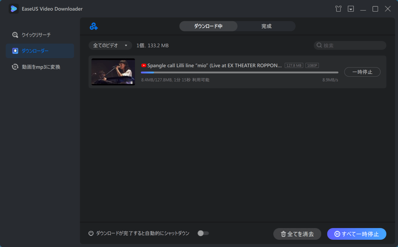Pause the Spangle call Lilli line download

pyautogui.click(x=362, y=72)
